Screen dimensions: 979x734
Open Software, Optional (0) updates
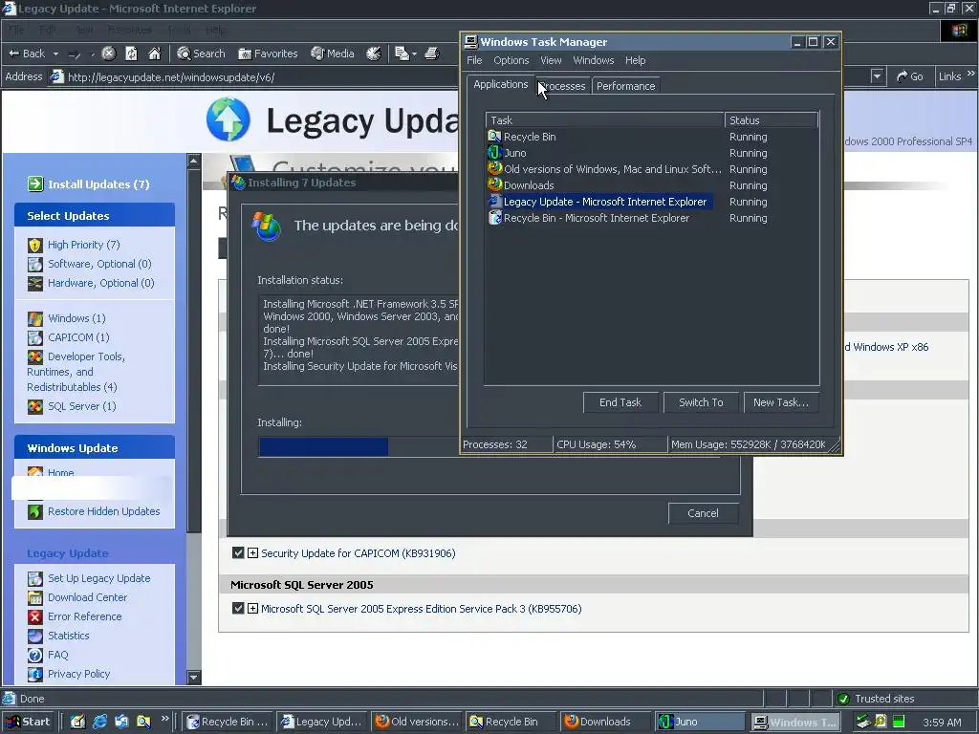click(99, 264)
